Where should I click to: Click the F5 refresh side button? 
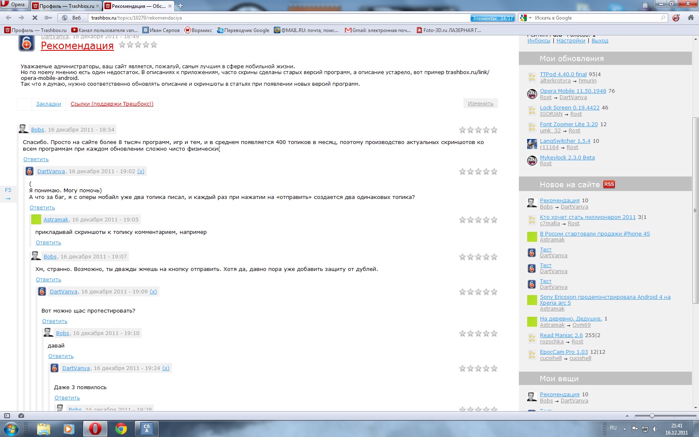click(x=8, y=194)
